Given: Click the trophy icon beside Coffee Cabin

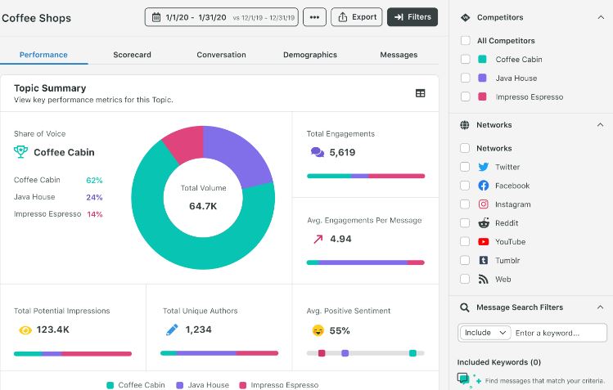Looking at the screenshot, I should click(20, 152).
